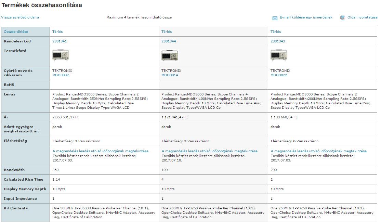381x222 pixels.
Task: View order deadline link for MDO3022 column
Action: [318, 151]
